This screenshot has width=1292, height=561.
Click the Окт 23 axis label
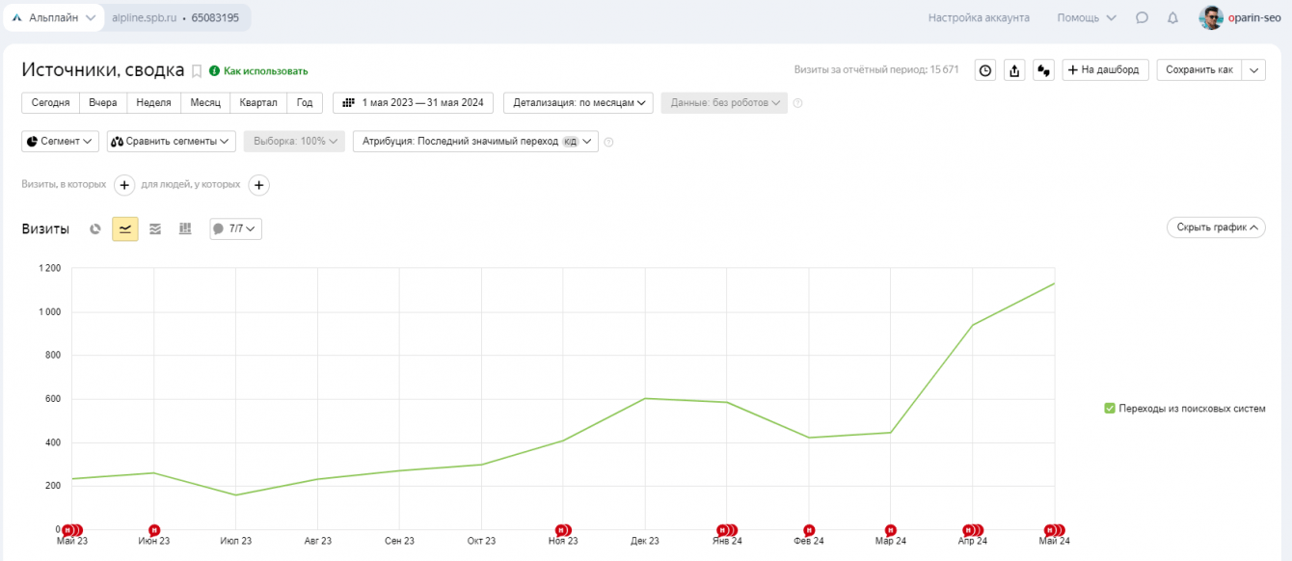point(481,541)
